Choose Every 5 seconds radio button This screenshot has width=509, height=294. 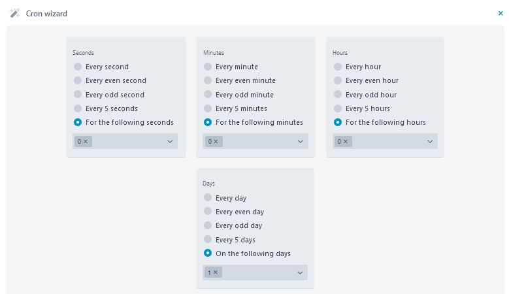click(78, 108)
